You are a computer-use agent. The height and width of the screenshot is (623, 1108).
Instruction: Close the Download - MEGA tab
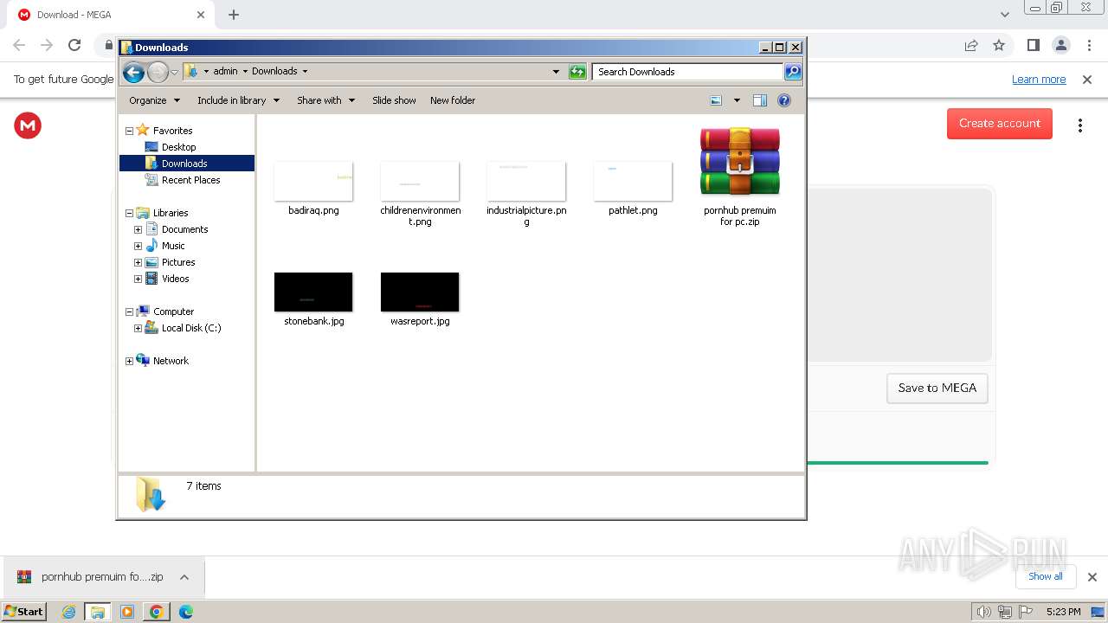click(201, 15)
